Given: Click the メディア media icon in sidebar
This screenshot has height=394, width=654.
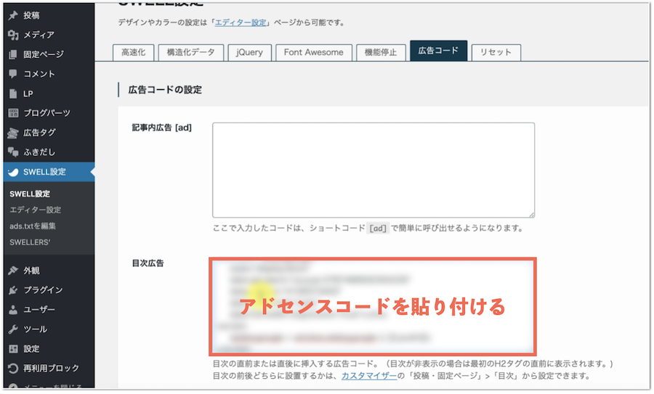Looking at the screenshot, I should pyautogui.click(x=12, y=35).
